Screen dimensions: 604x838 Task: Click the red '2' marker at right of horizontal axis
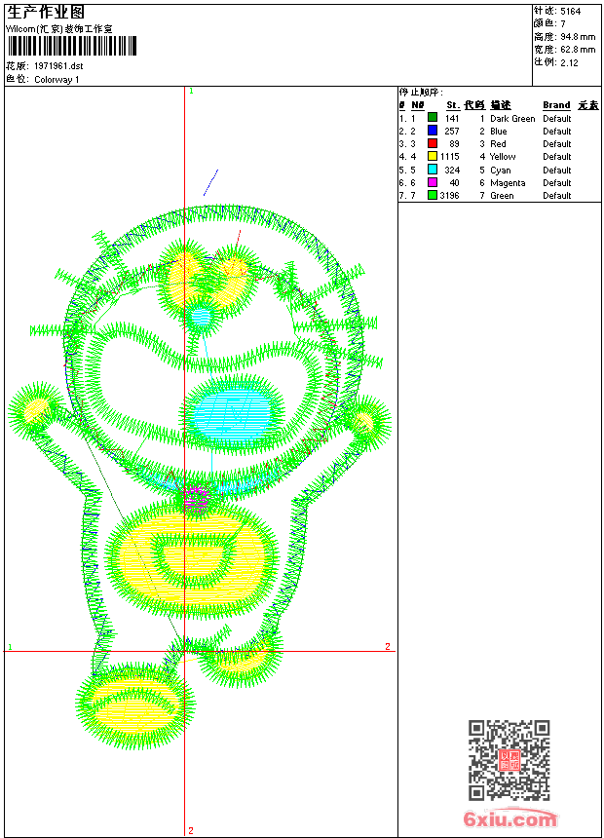click(x=388, y=647)
